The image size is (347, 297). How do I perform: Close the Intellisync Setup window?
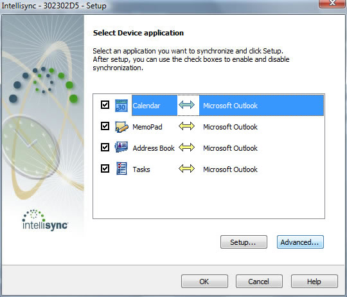332,3
